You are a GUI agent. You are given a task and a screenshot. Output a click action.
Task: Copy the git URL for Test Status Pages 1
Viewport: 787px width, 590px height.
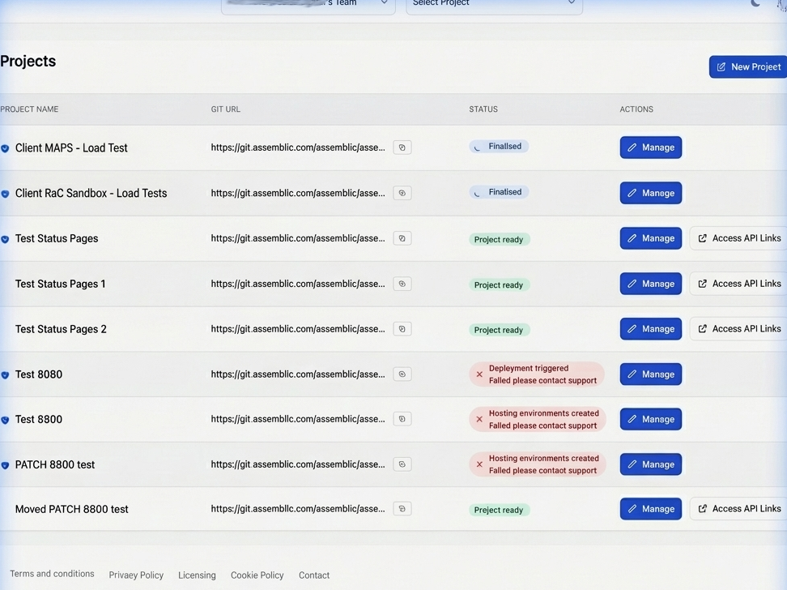[402, 283]
